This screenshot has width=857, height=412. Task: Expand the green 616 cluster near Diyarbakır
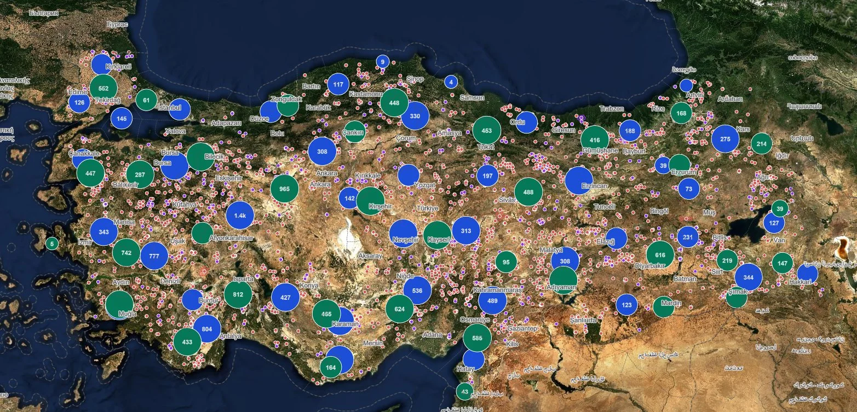pyautogui.click(x=660, y=255)
